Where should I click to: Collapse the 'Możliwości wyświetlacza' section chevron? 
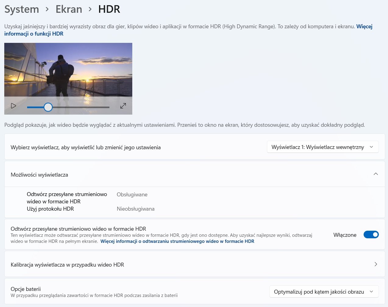pyautogui.click(x=376, y=174)
